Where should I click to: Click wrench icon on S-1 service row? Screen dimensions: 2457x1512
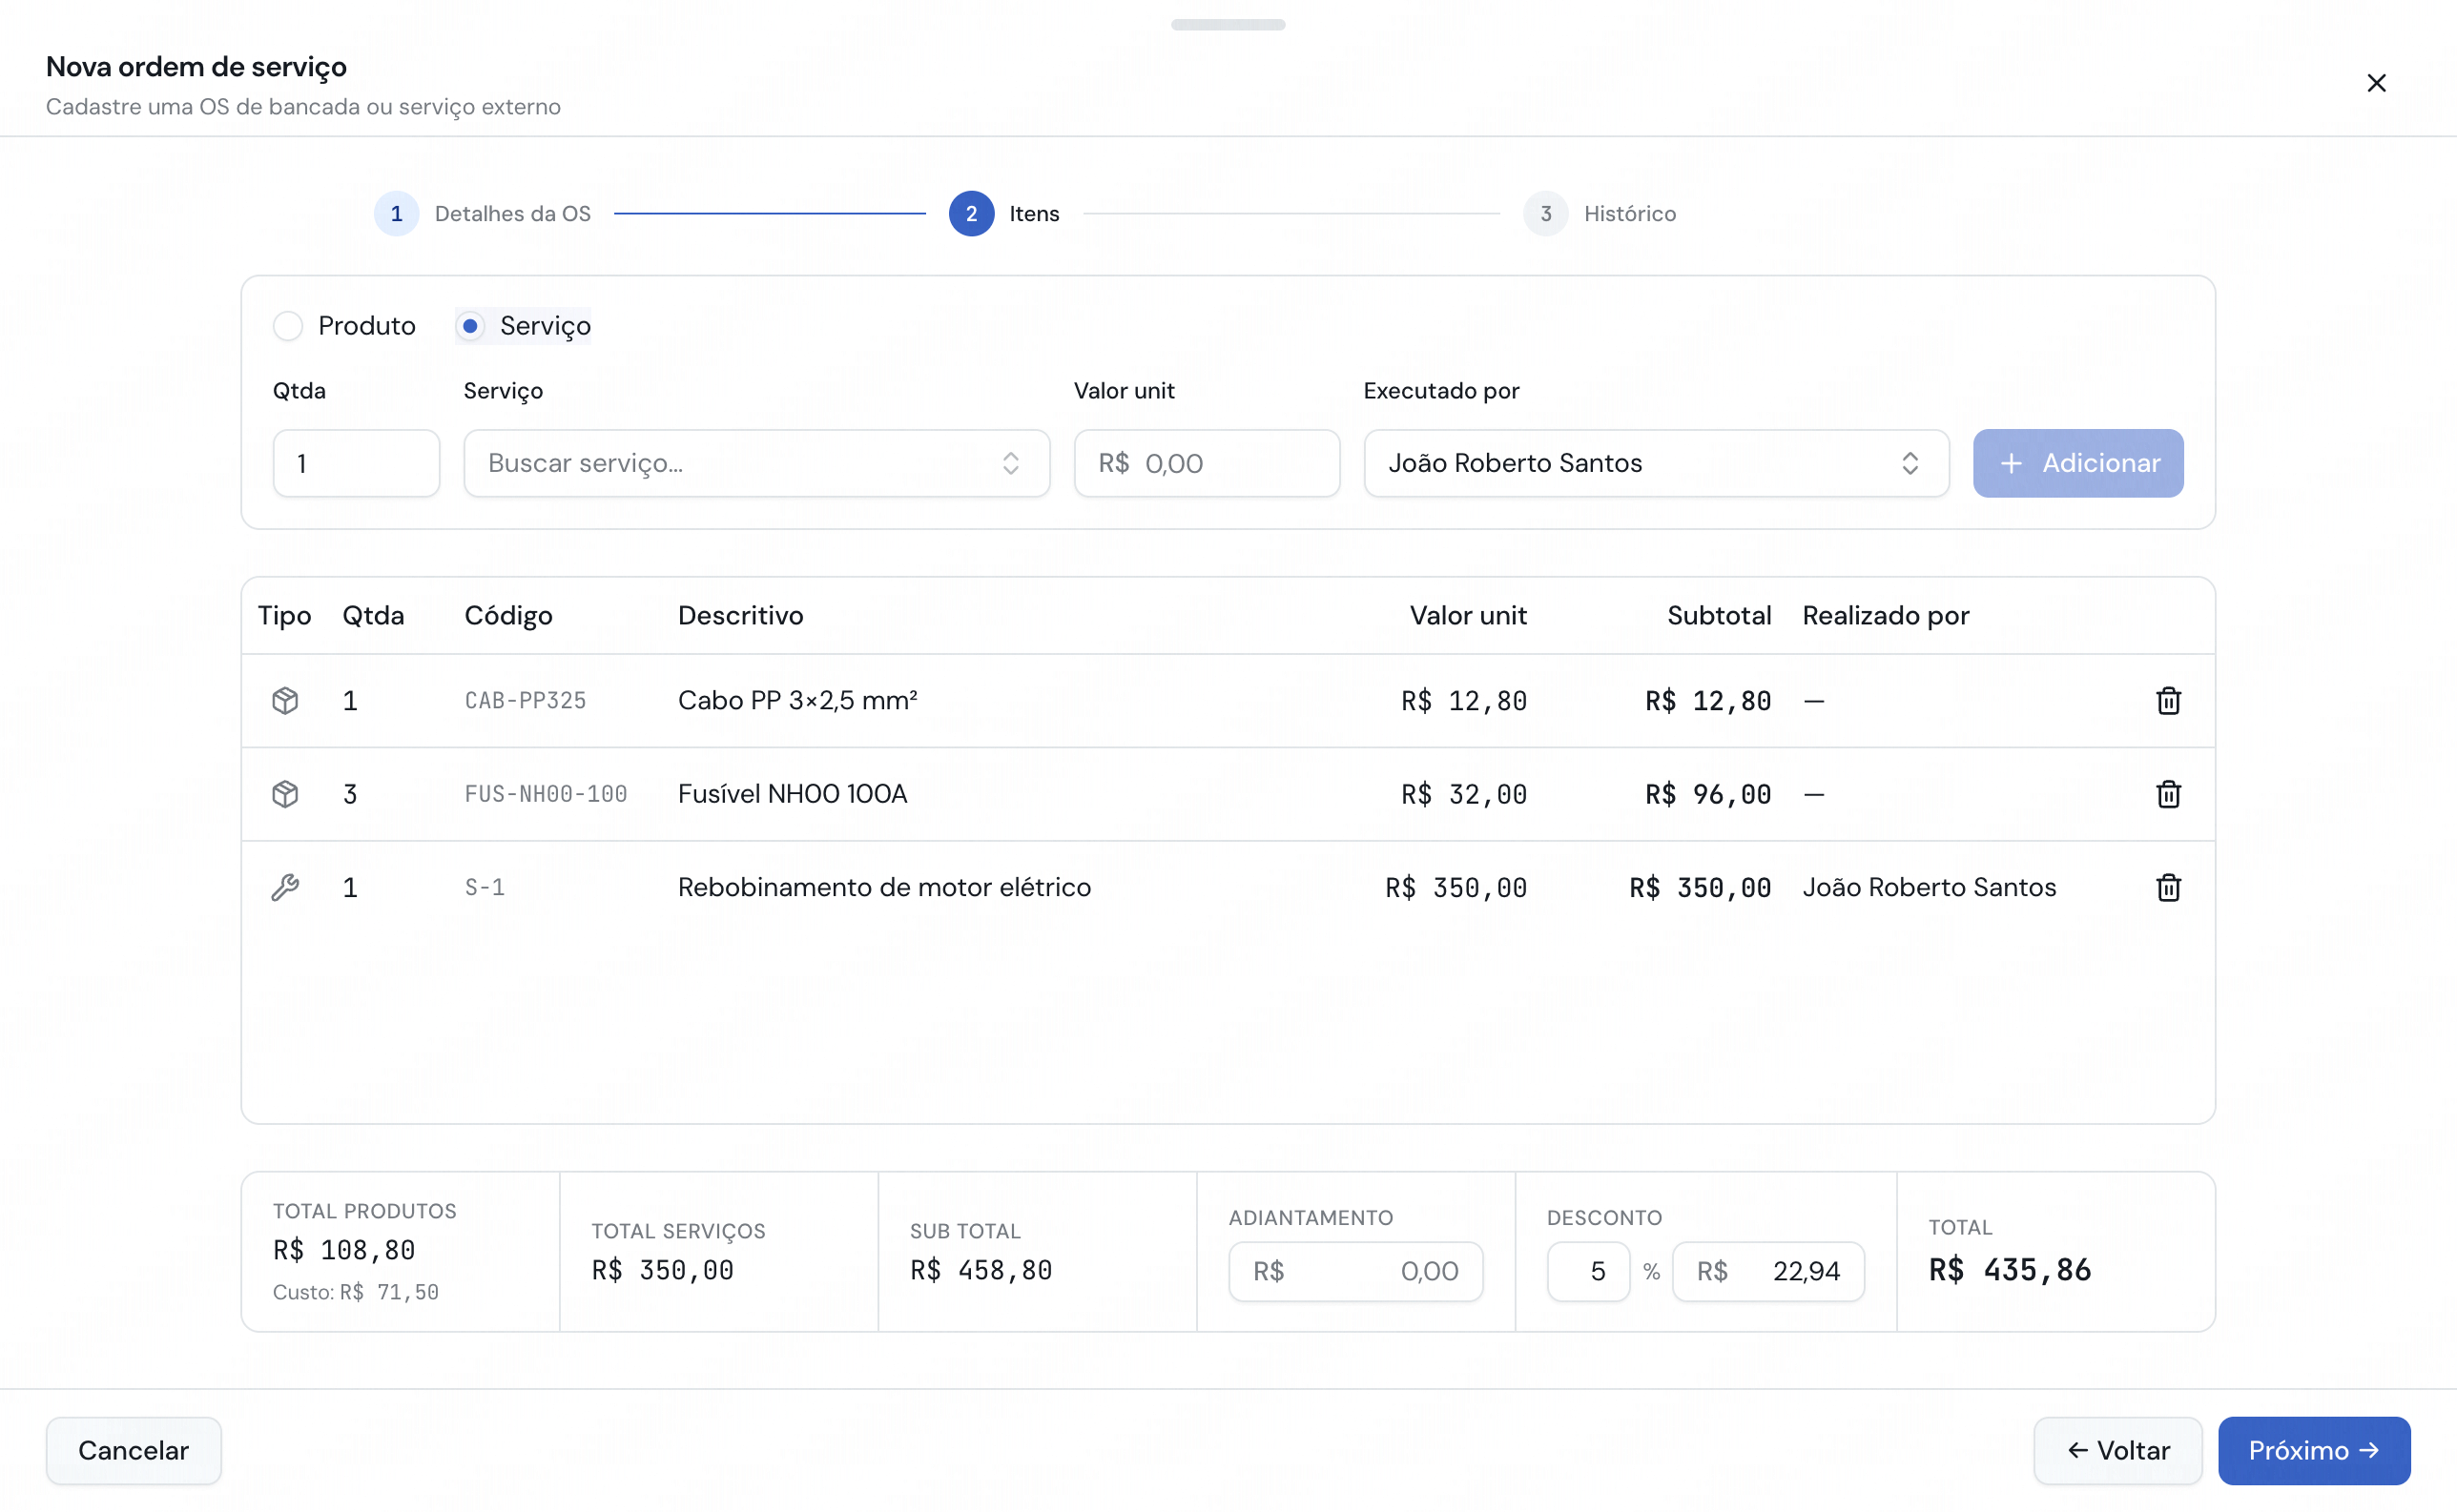pyautogui.click(x=285, y=887)
